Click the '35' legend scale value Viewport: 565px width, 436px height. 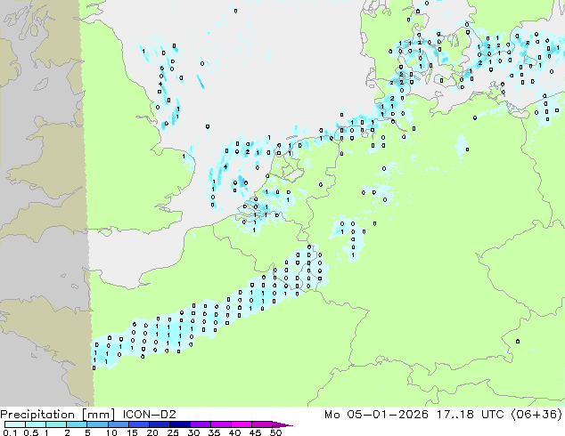tap(214, 432)
